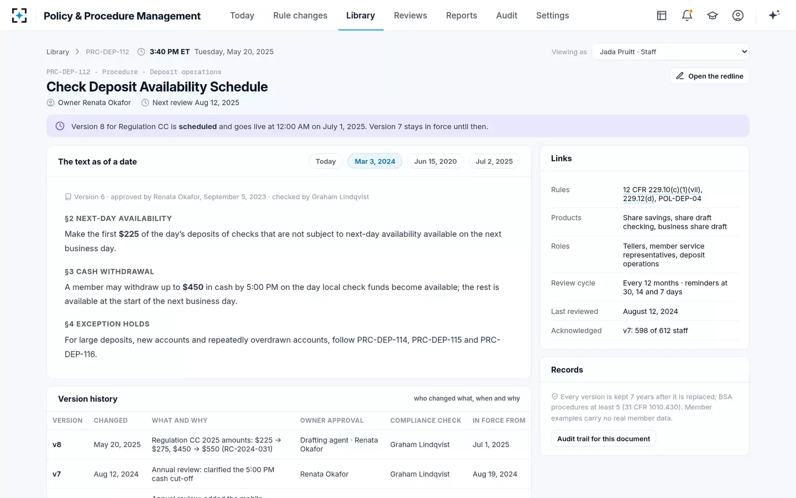The image size is (796, 498).
Task: Click the scheduled-version clock icon in banner
Action: [x=60, y=126]
